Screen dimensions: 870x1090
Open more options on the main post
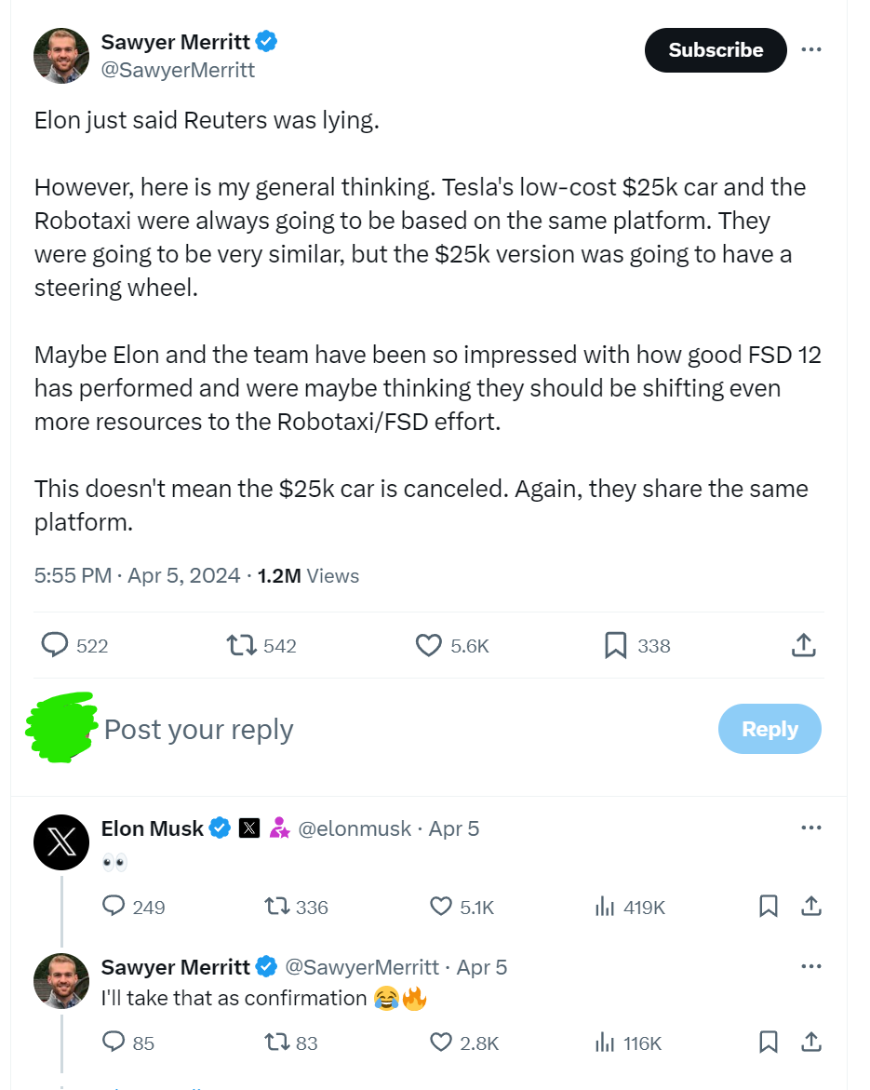[x=811, y=49]
